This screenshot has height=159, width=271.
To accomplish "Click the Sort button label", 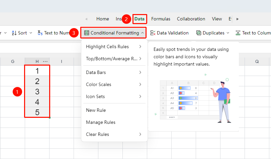I will point(22,33).
